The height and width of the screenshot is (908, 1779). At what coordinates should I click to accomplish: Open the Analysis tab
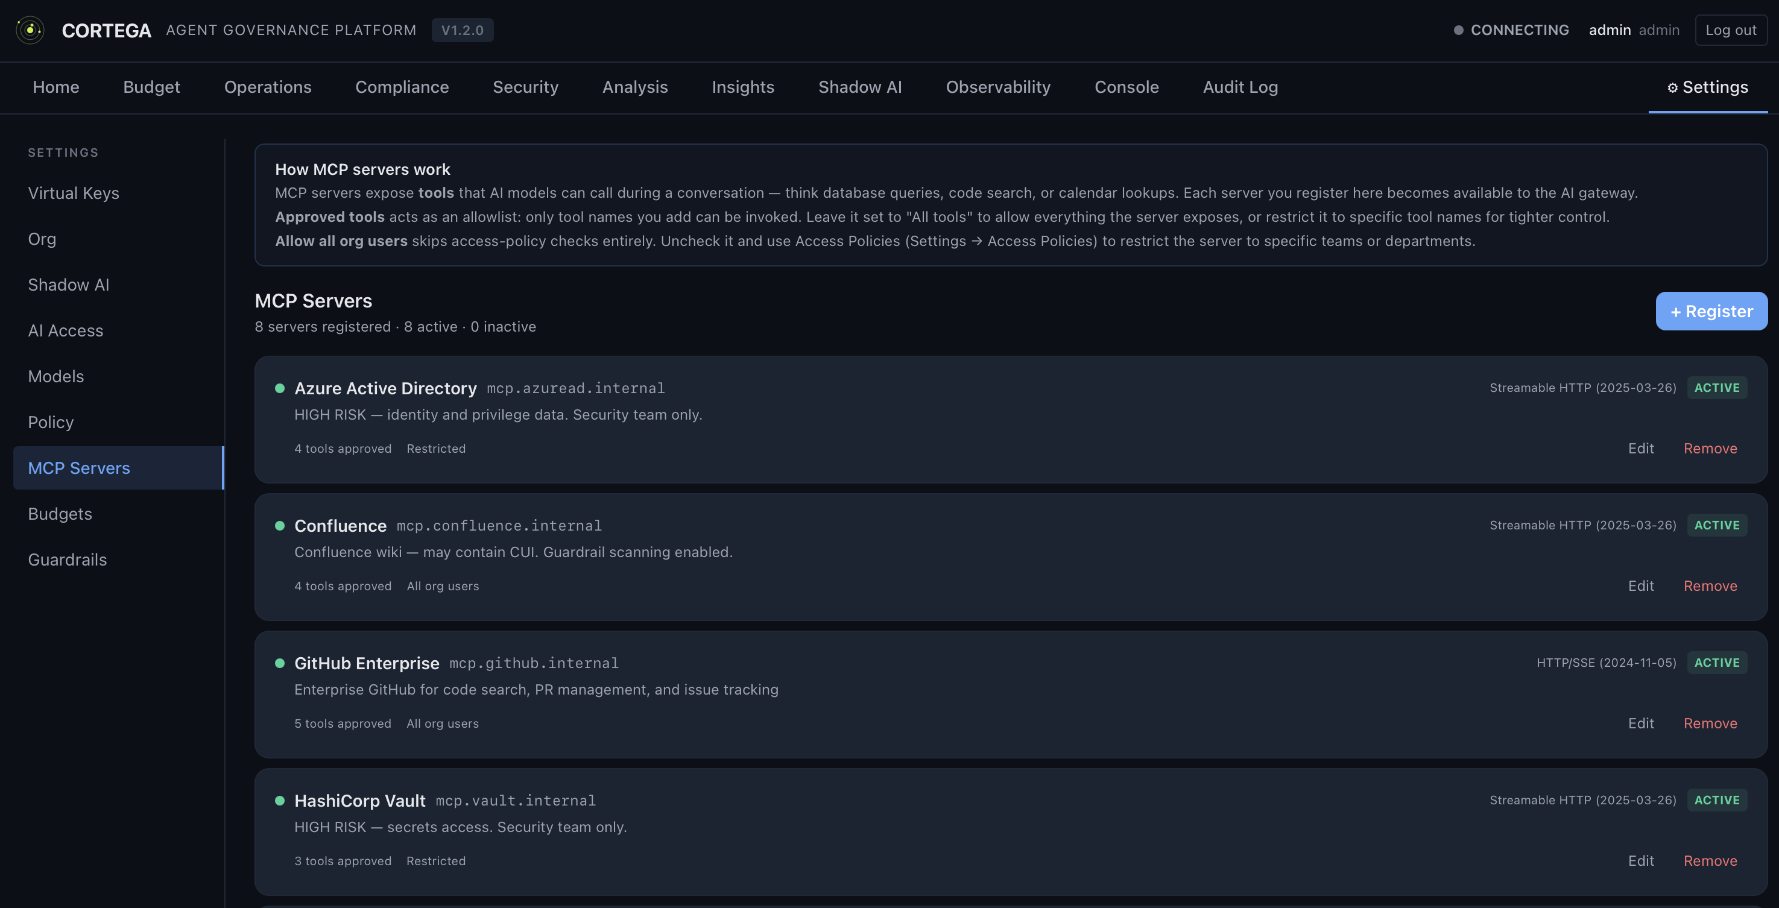coord(636,87)
